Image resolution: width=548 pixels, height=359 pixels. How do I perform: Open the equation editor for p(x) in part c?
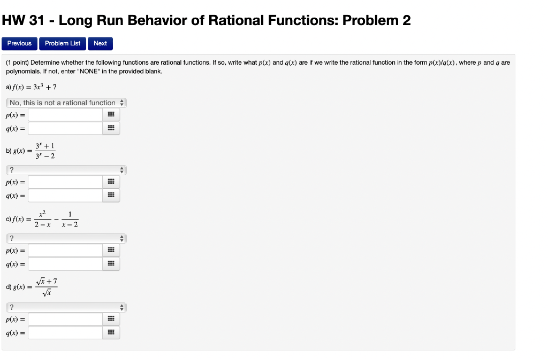point(111,250)
